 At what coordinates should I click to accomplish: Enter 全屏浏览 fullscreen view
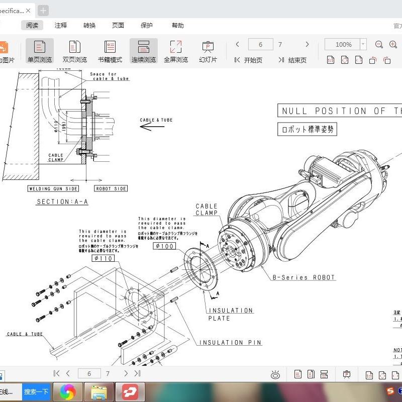pyautogui.click(x=176, y=52)
